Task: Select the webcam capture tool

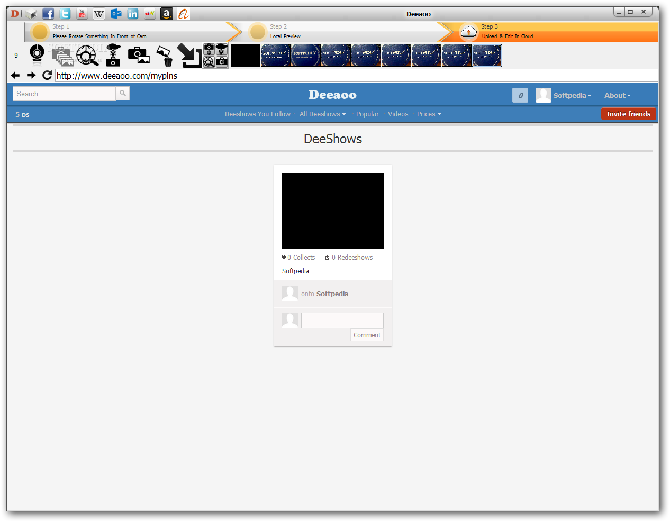Action: pyautogui.click(x=37, y=54)
